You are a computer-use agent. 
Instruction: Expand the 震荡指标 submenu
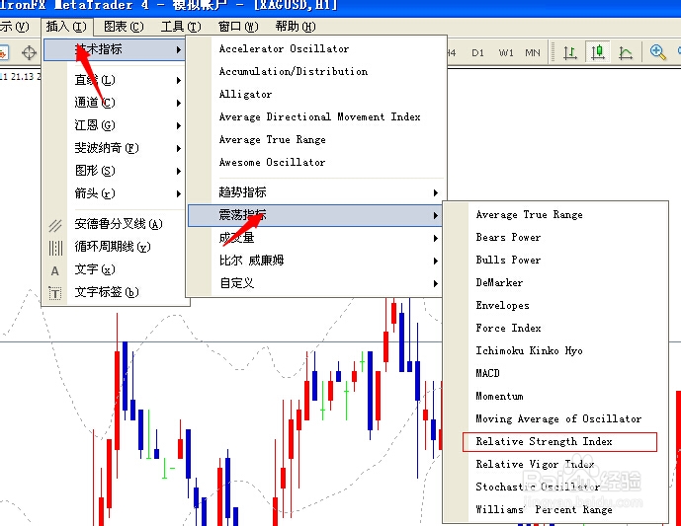[315, 215]
